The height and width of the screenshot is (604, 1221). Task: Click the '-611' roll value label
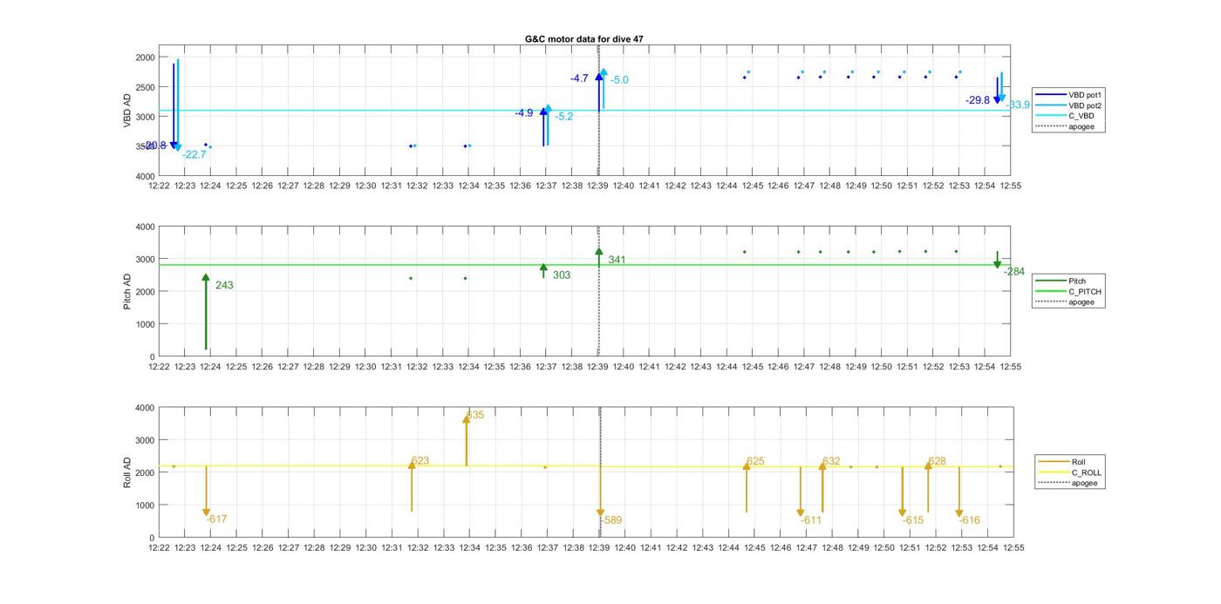(x=811, y=520)
